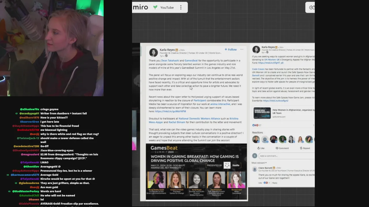Click @neilhorn1970 username in chat
Image resolution: width=369 pixels, height=207 pixels.
[29, 118]
